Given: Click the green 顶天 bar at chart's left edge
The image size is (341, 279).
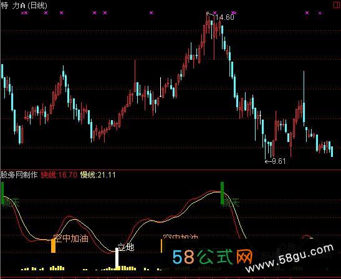Looking at the screenshot, I should click(2, 193).
